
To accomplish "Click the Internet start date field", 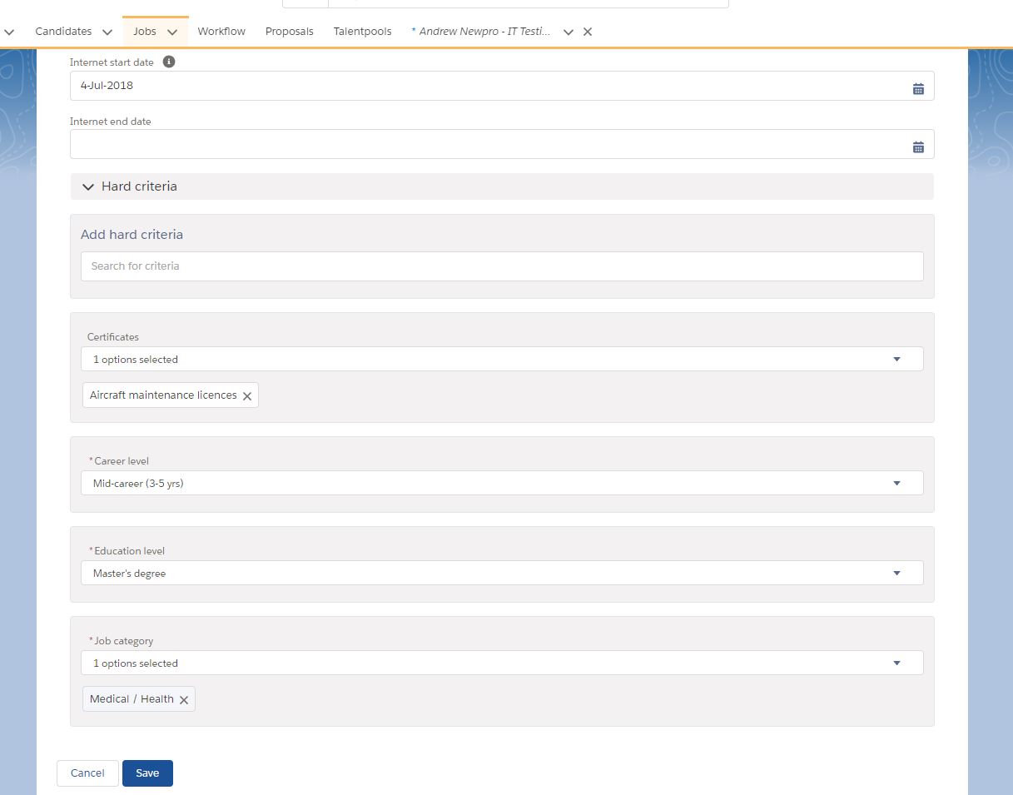I will pyautogui.click(x=502, y=86).
